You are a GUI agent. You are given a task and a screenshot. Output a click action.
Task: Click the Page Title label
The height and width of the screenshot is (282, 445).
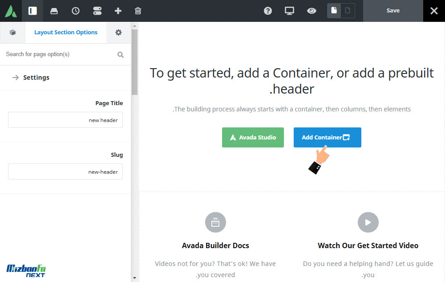(109, 103)
